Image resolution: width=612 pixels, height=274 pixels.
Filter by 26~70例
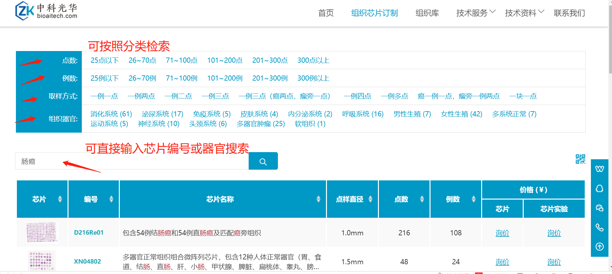(142, 78)
